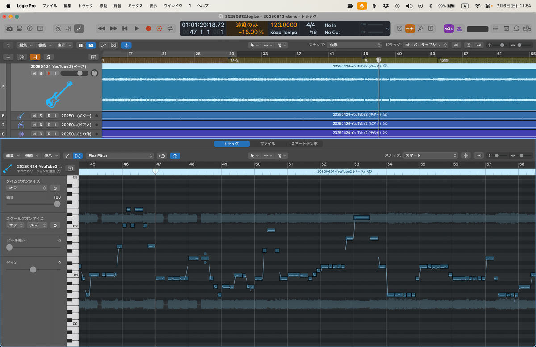Click the tempo display showing 123.0000
536x347 pixels.
click(x=283, y=25)
